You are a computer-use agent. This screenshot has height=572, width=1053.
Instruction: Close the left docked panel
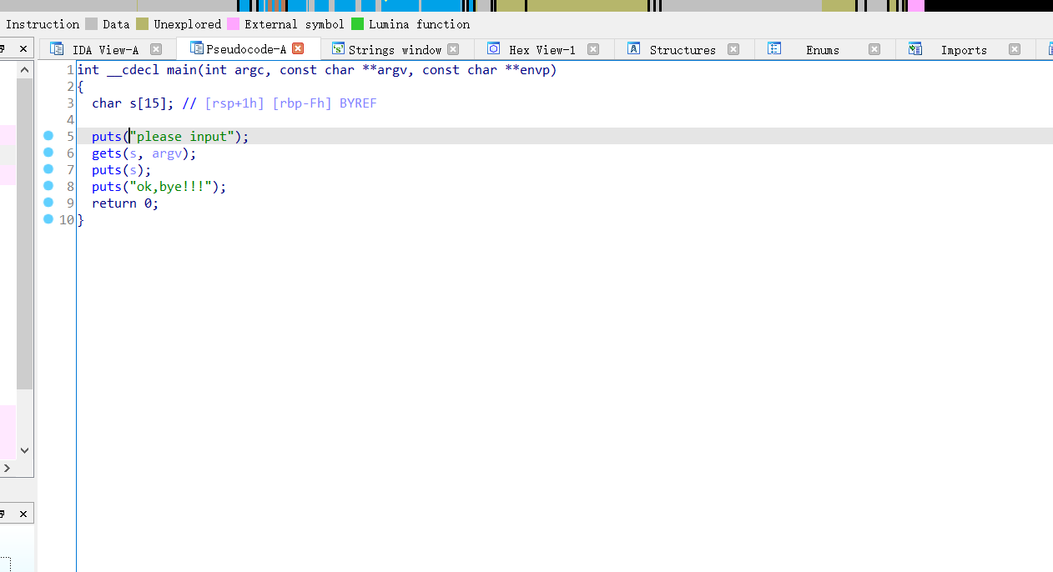23,48
